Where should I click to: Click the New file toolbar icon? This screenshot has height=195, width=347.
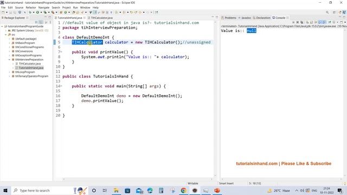pos(3,12)
